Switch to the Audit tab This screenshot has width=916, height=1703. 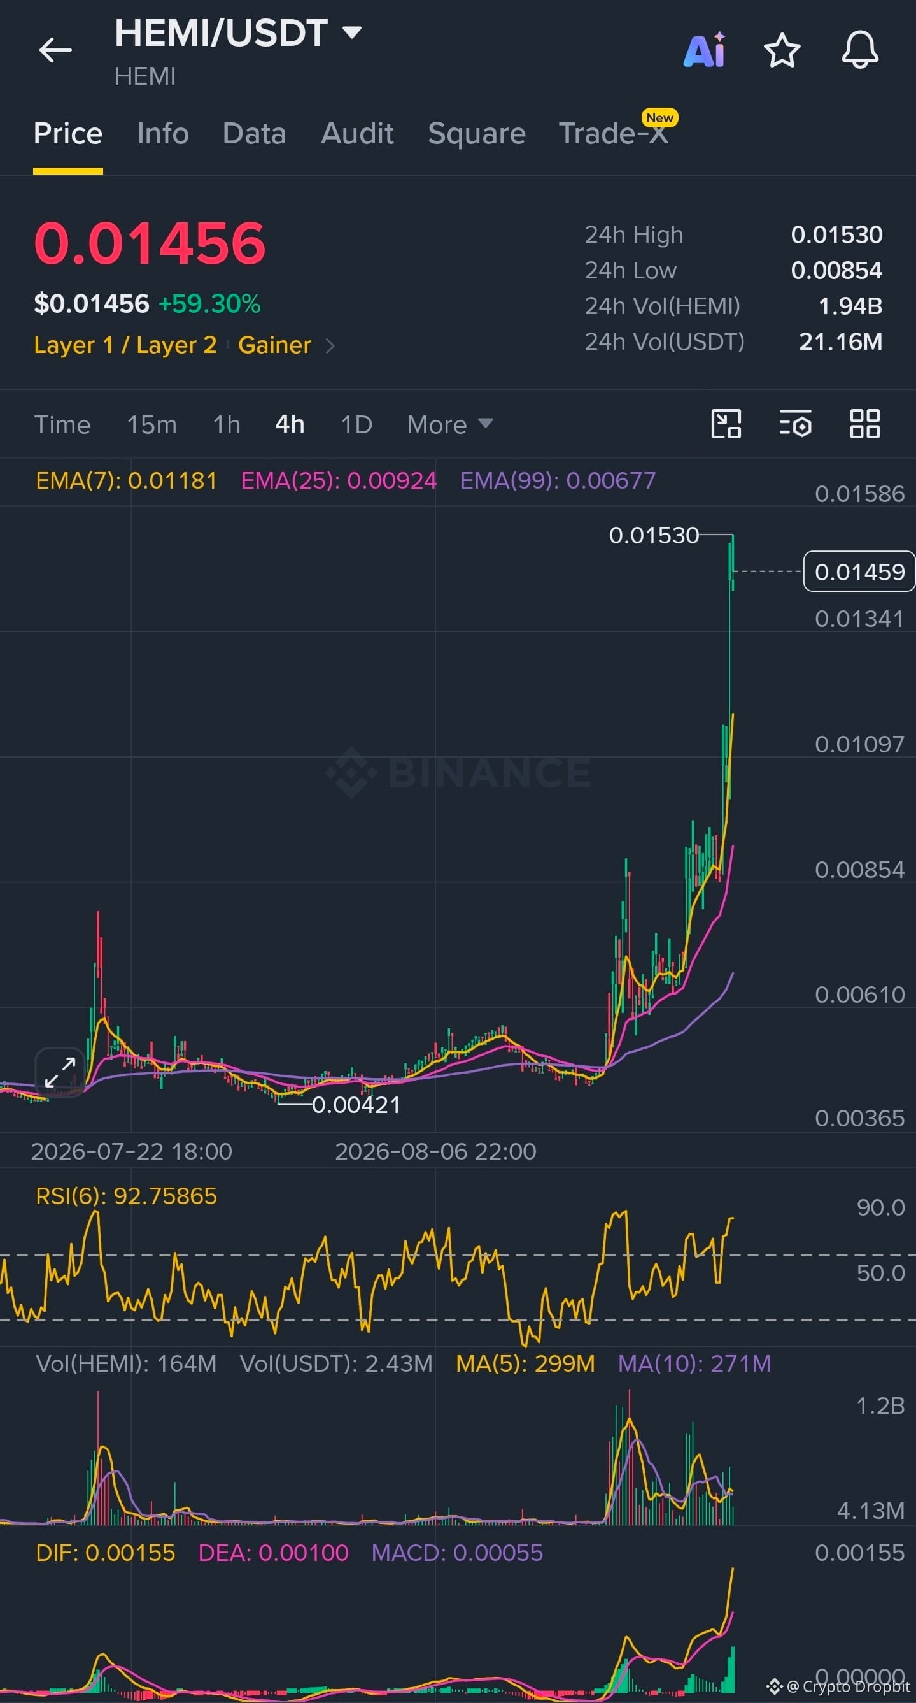coord(357,134)
